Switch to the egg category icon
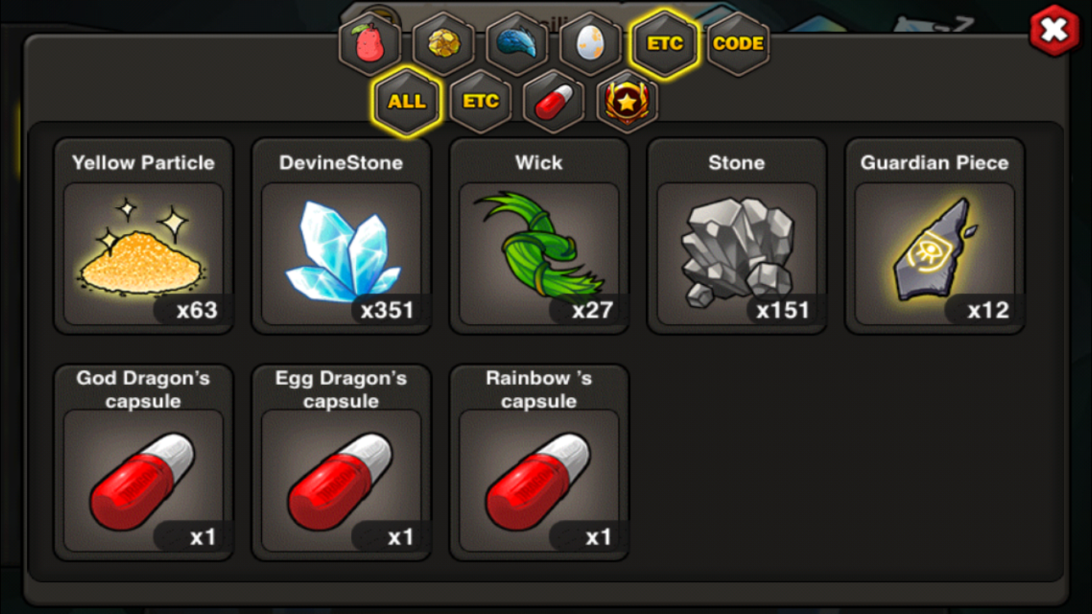 click(591, 44)
